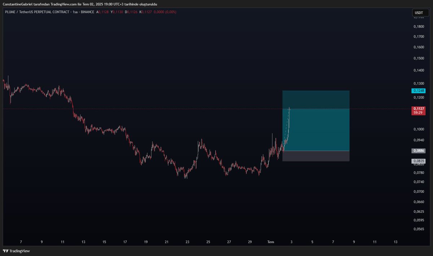The image size is (433, 256).
Task: Click date 25 on the time axis
Action: click(x=208, y=242)
